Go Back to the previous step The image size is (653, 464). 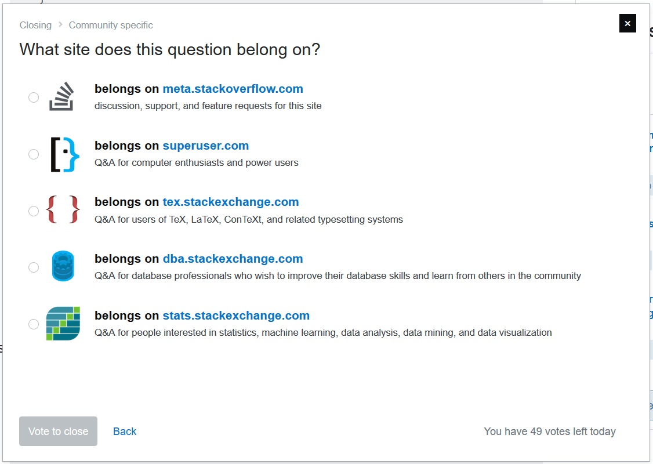click(125, 432)
